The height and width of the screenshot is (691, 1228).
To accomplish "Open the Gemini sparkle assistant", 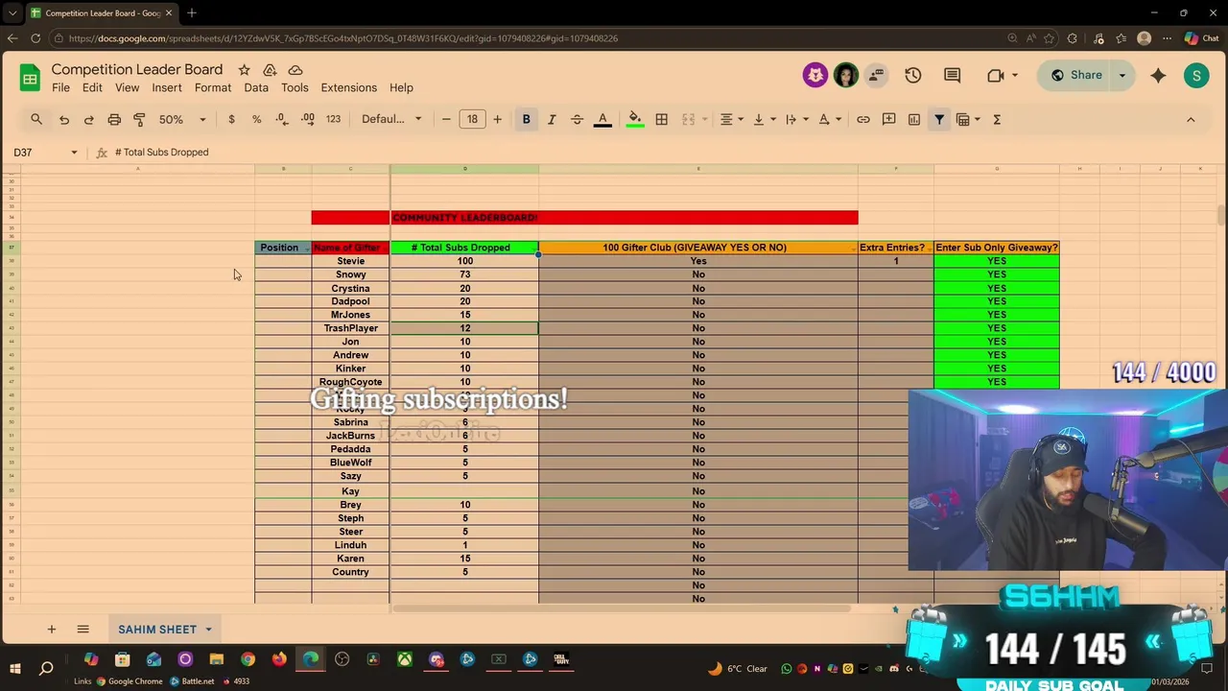I will point(1158,75).
